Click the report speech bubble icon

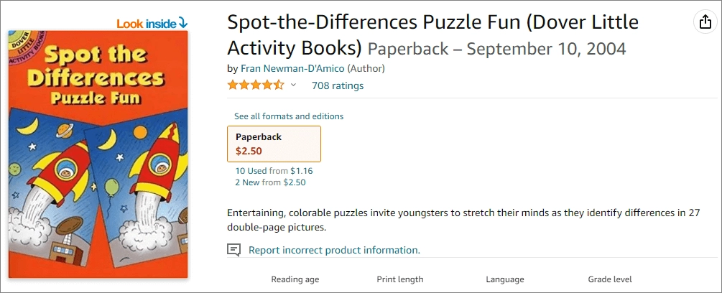(x=233, y=250)
